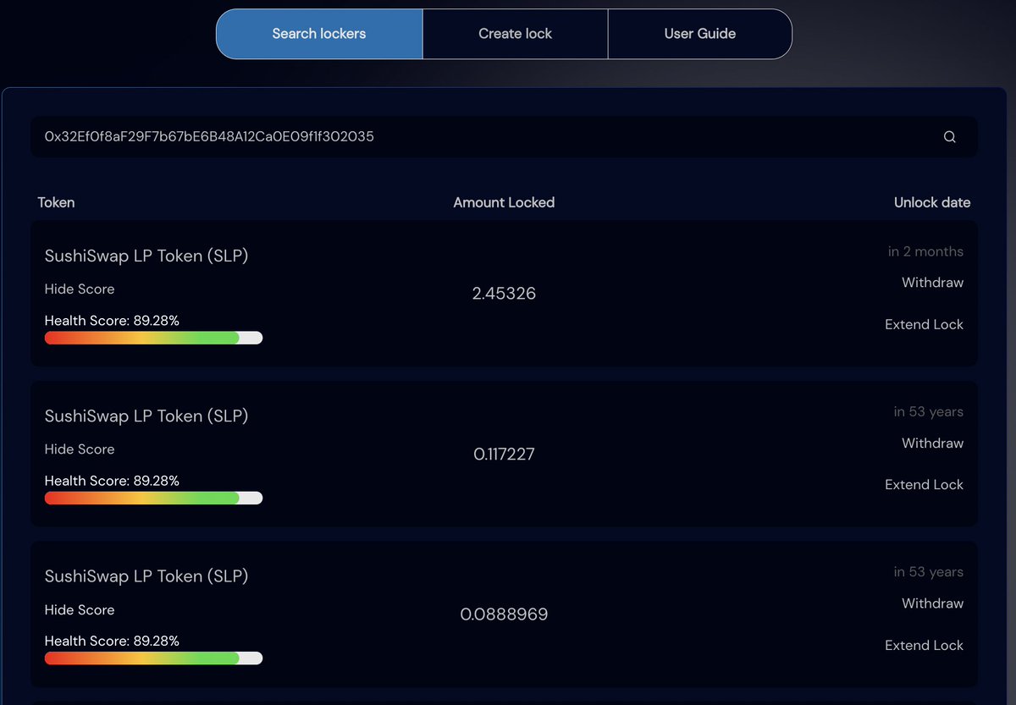Hide Score on the 2.45326 lock
Viewport: 1016px width, 705px height.
80,289
